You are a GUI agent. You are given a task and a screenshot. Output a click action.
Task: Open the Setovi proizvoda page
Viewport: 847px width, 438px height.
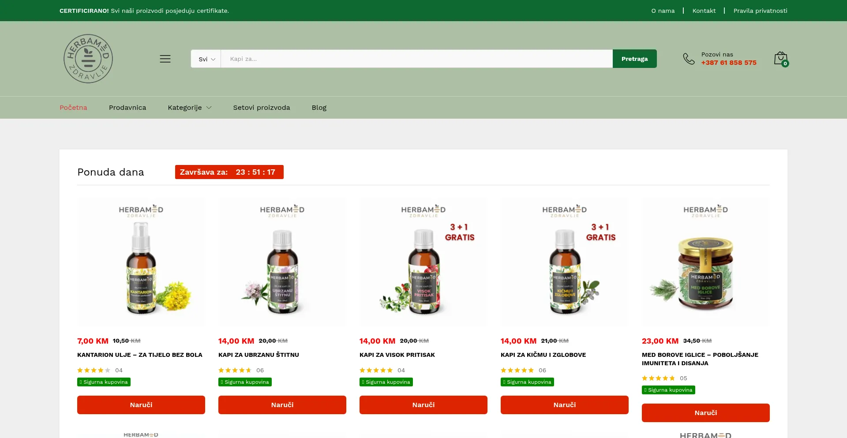pos(261,108)
